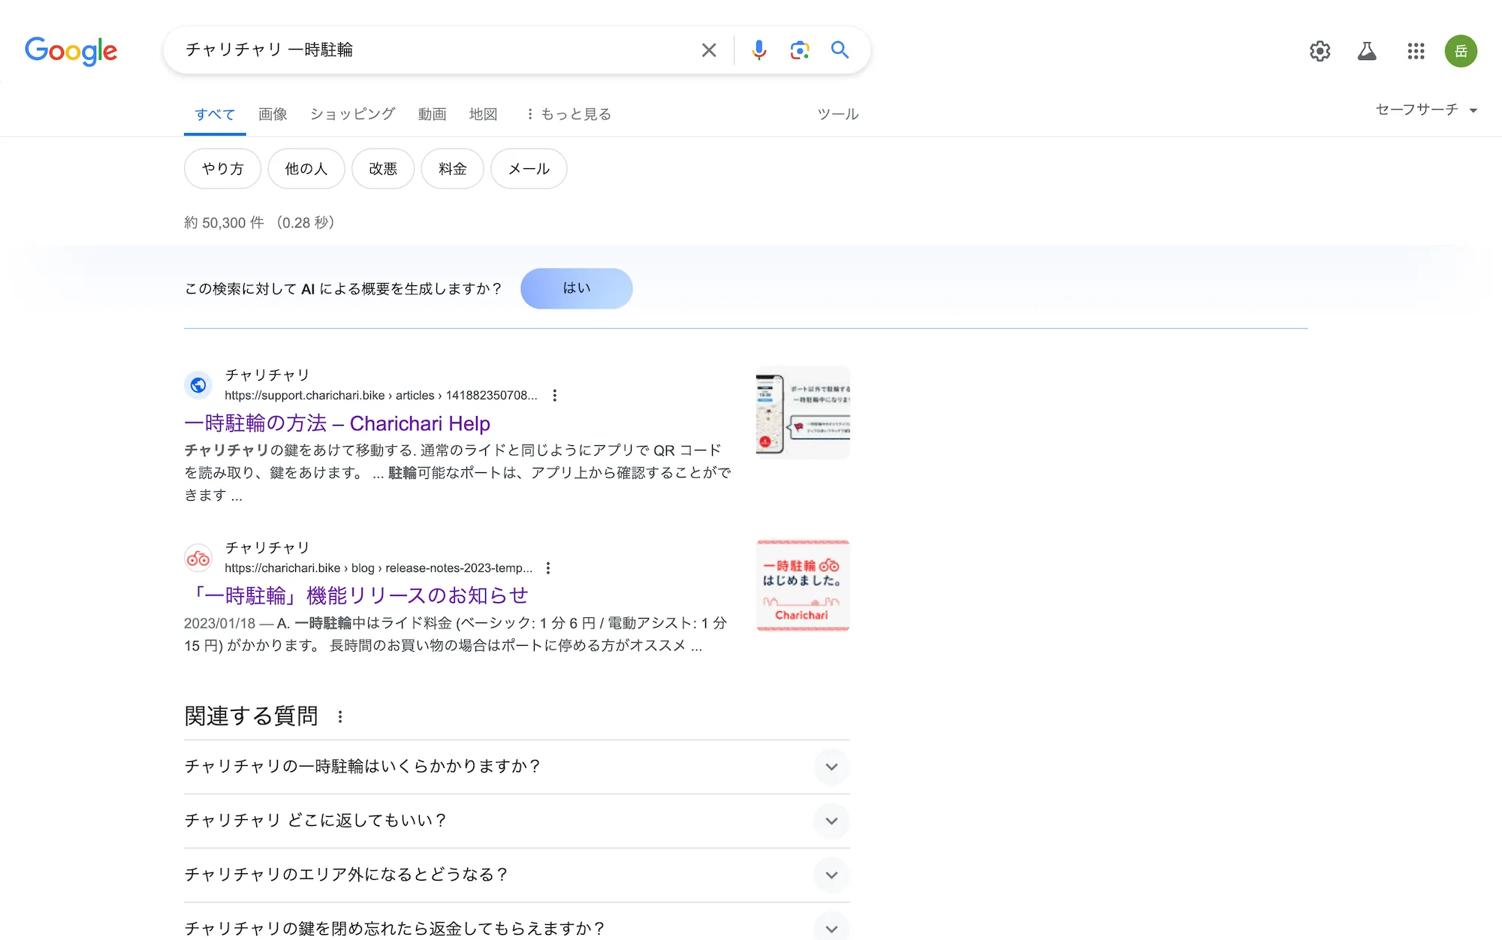Click the Google logo
This screenshot has height=940, width=1502.
pyautogui.click(x=71, y=50)
